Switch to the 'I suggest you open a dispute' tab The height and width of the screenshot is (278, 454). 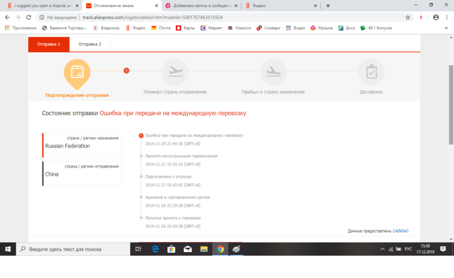[x=41, y=5]
